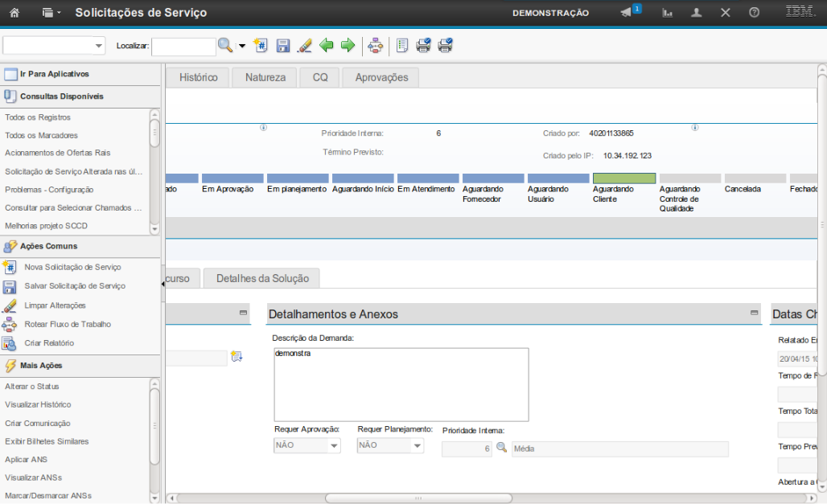Save the record using the toolbar diskette icon
827x504 pixels.
283,46
